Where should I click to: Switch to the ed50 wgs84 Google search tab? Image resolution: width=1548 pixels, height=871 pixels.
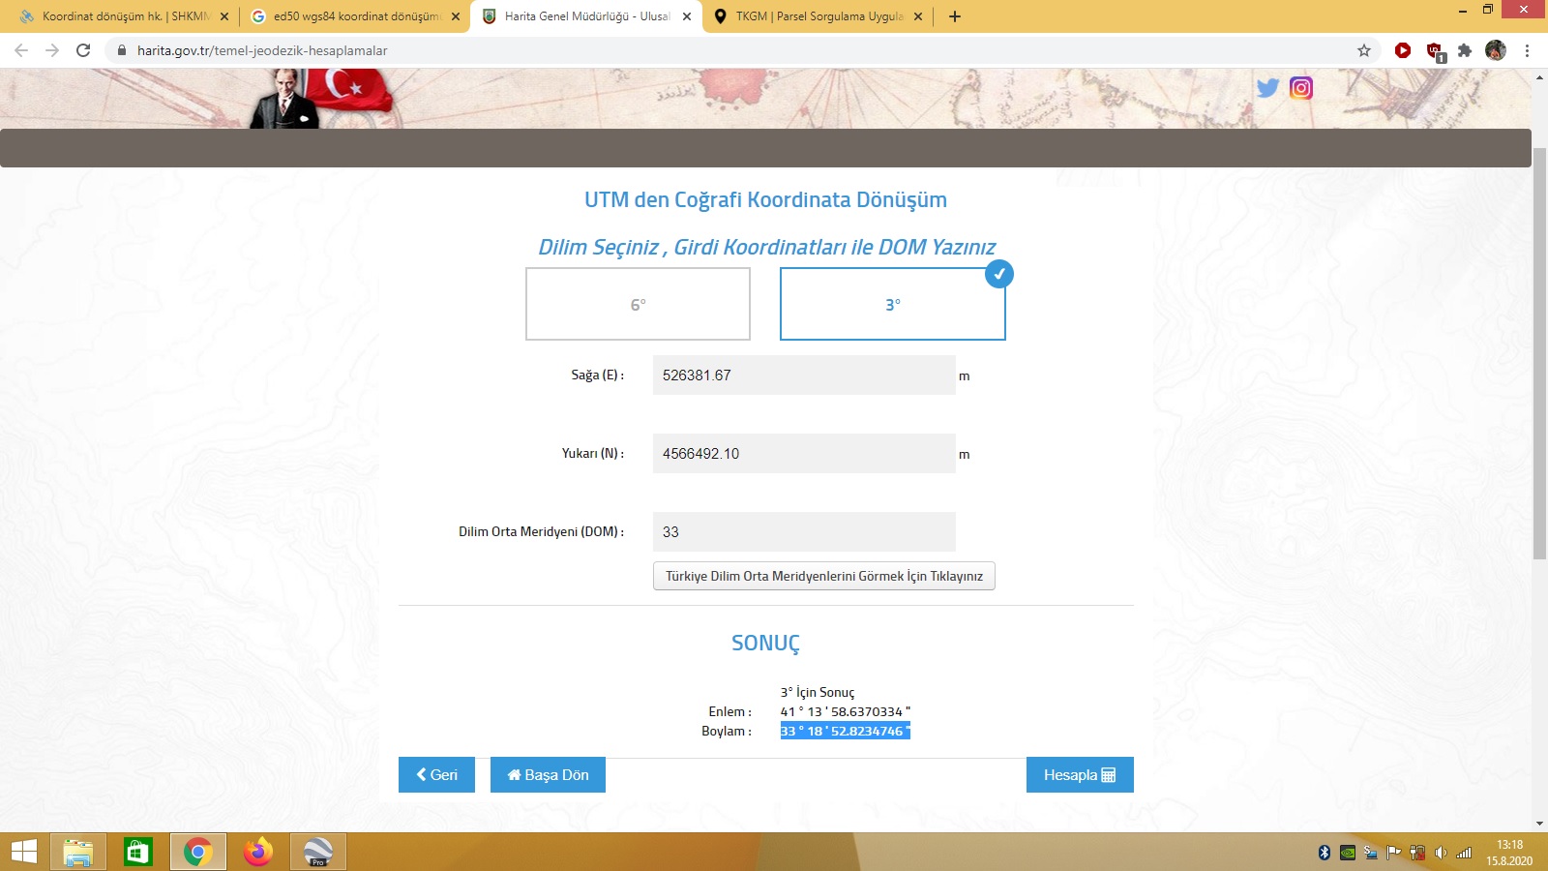355,16
